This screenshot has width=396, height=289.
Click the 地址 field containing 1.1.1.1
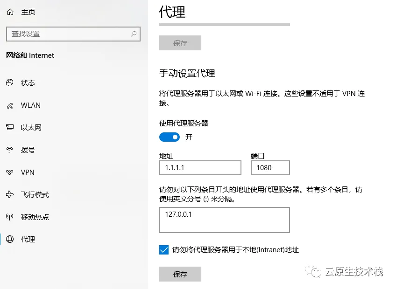(200, 168)
